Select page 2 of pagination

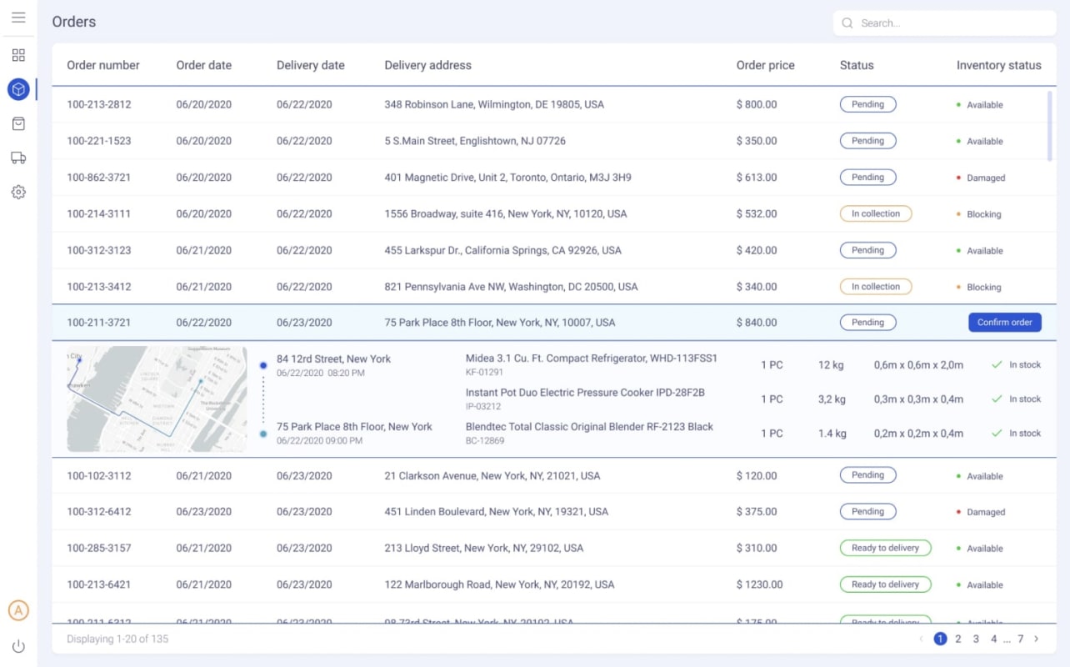tap(958, 639)
